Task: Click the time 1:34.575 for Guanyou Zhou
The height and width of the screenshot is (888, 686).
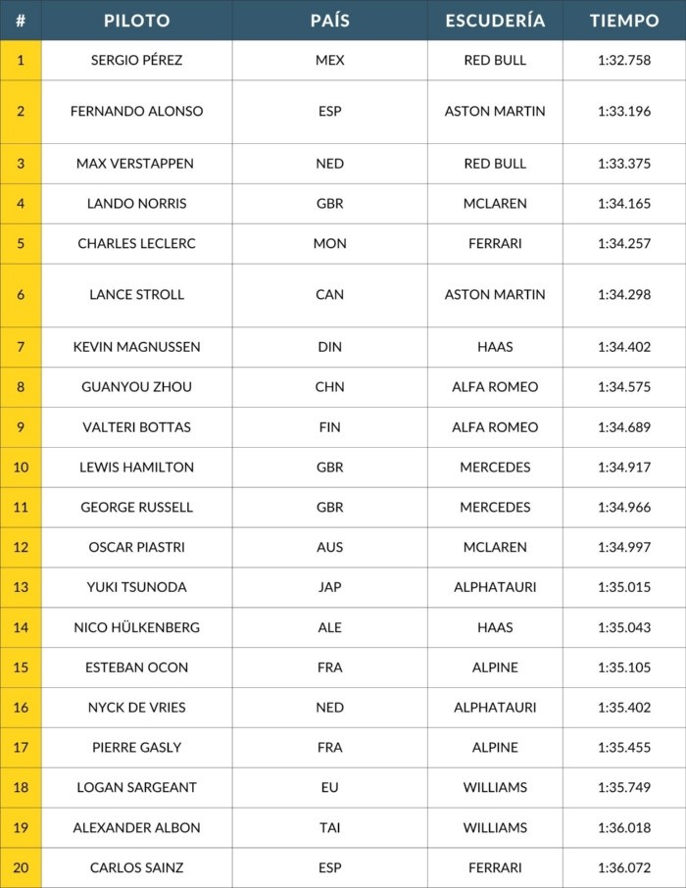Action: [624, 387]
